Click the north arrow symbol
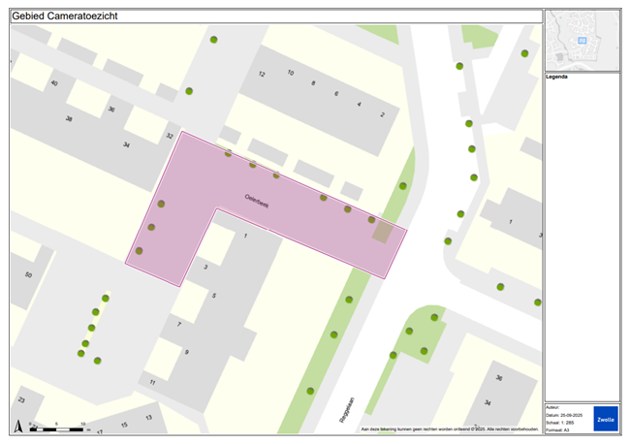This screenshot has width=630, height=444. [17, 425]
